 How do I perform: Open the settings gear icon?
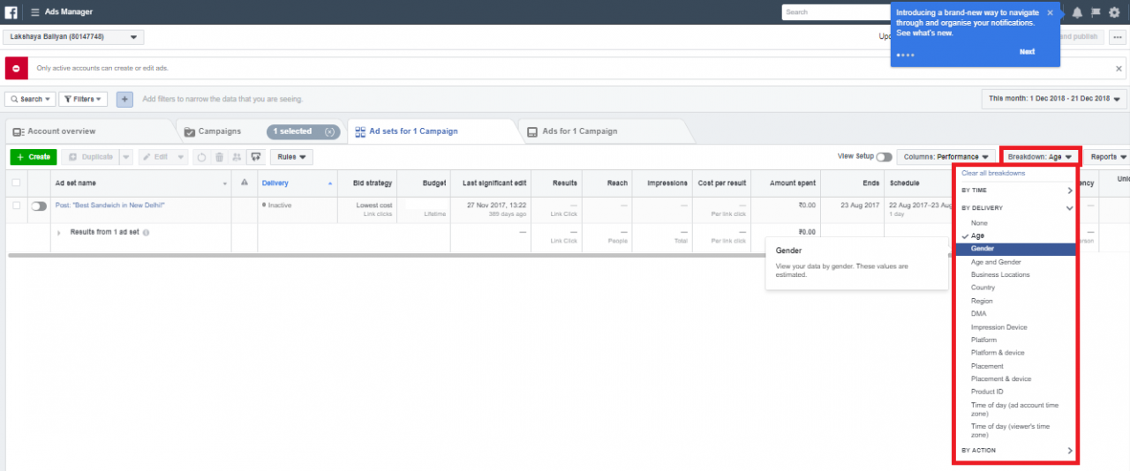pyautogui.click(x=1114, y=12)
